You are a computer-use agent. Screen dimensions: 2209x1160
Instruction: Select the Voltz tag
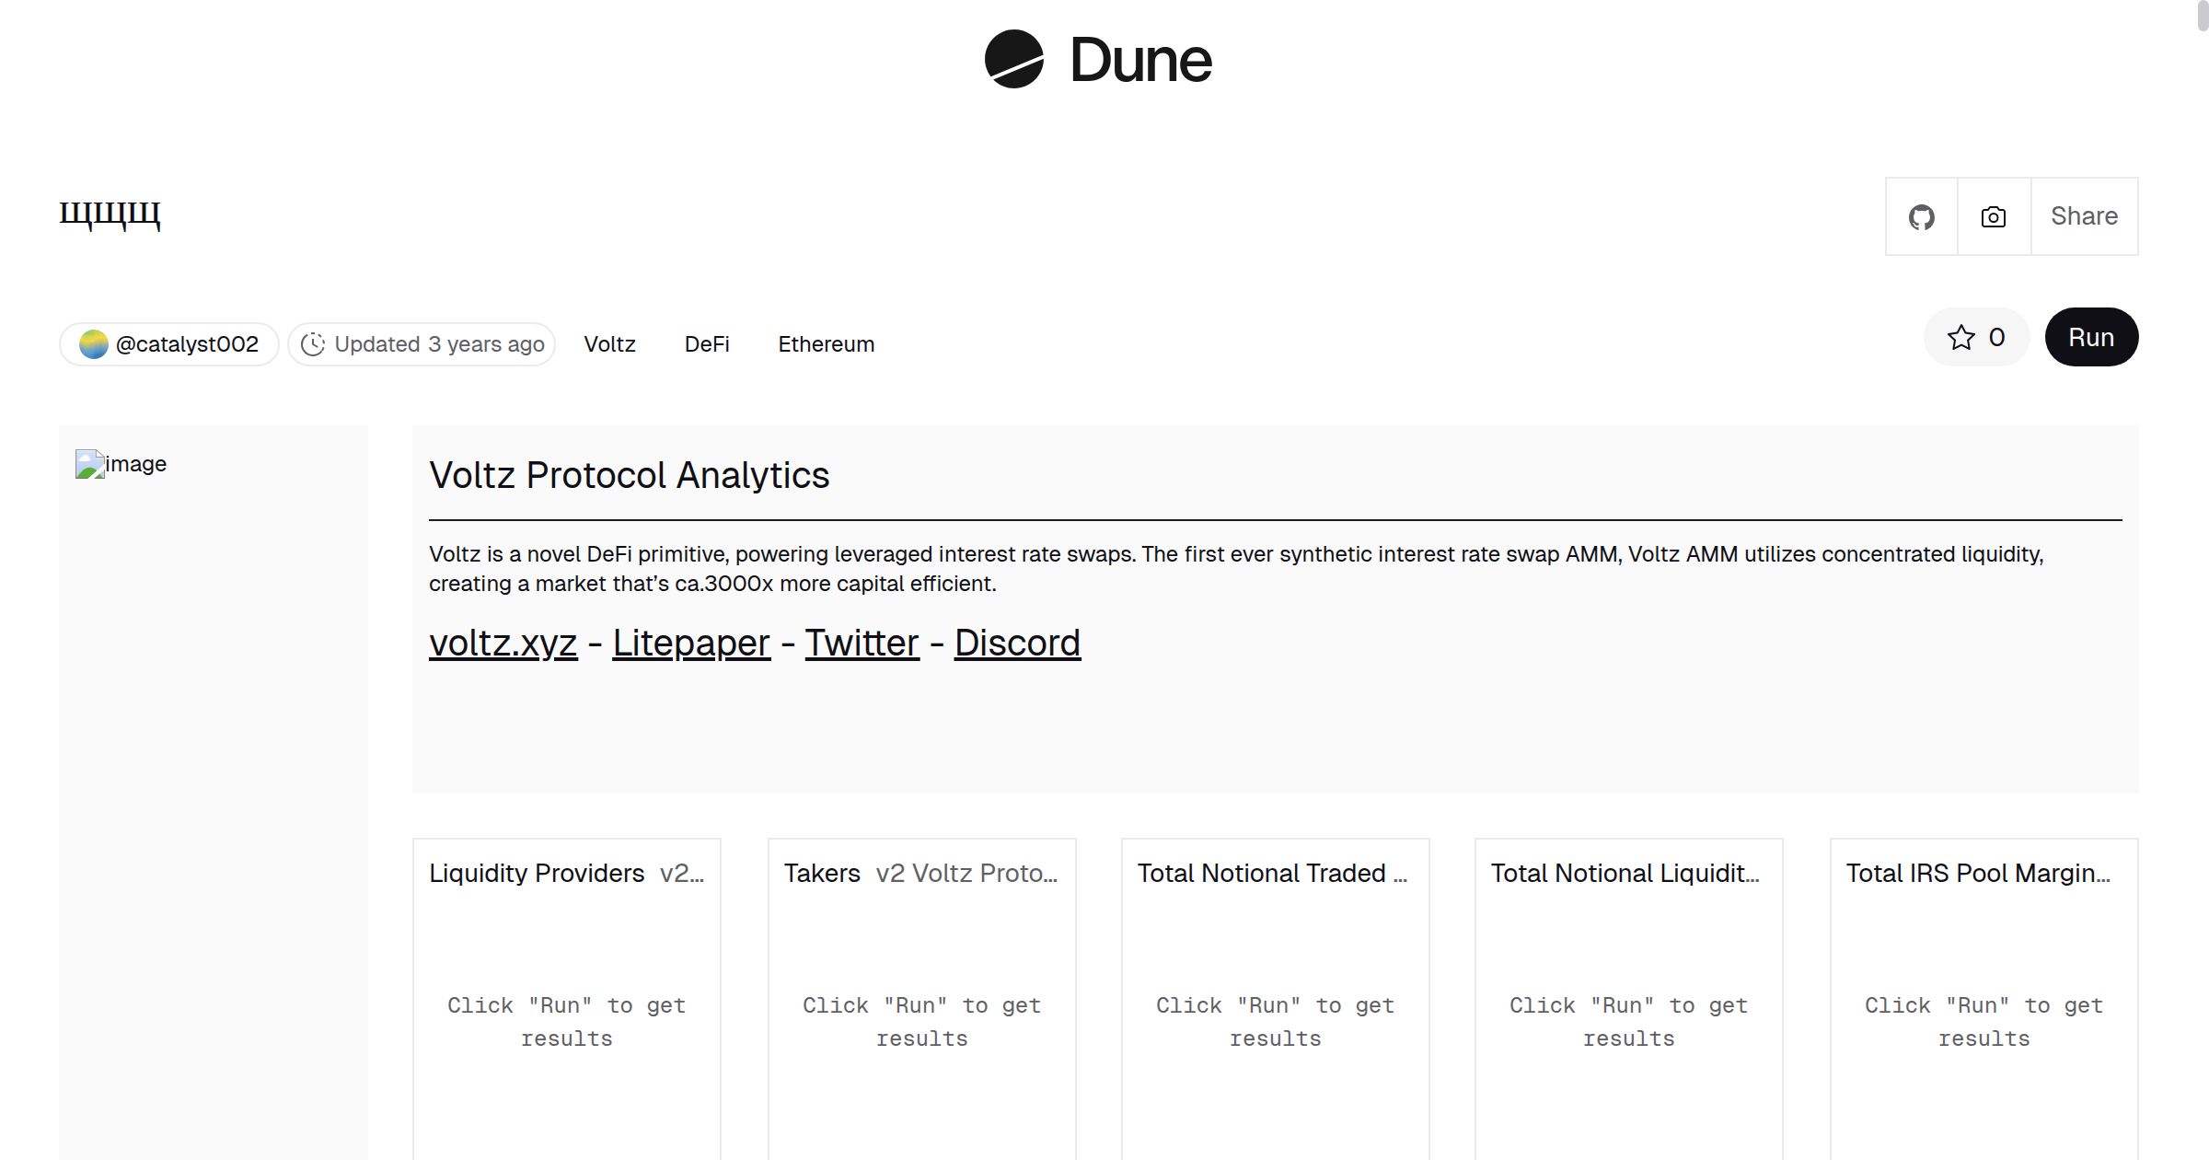[609, 344]
